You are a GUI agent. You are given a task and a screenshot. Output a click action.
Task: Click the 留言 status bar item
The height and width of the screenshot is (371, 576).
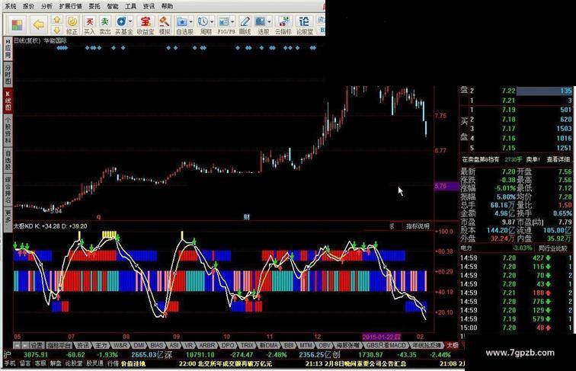(x=25, y=363)
